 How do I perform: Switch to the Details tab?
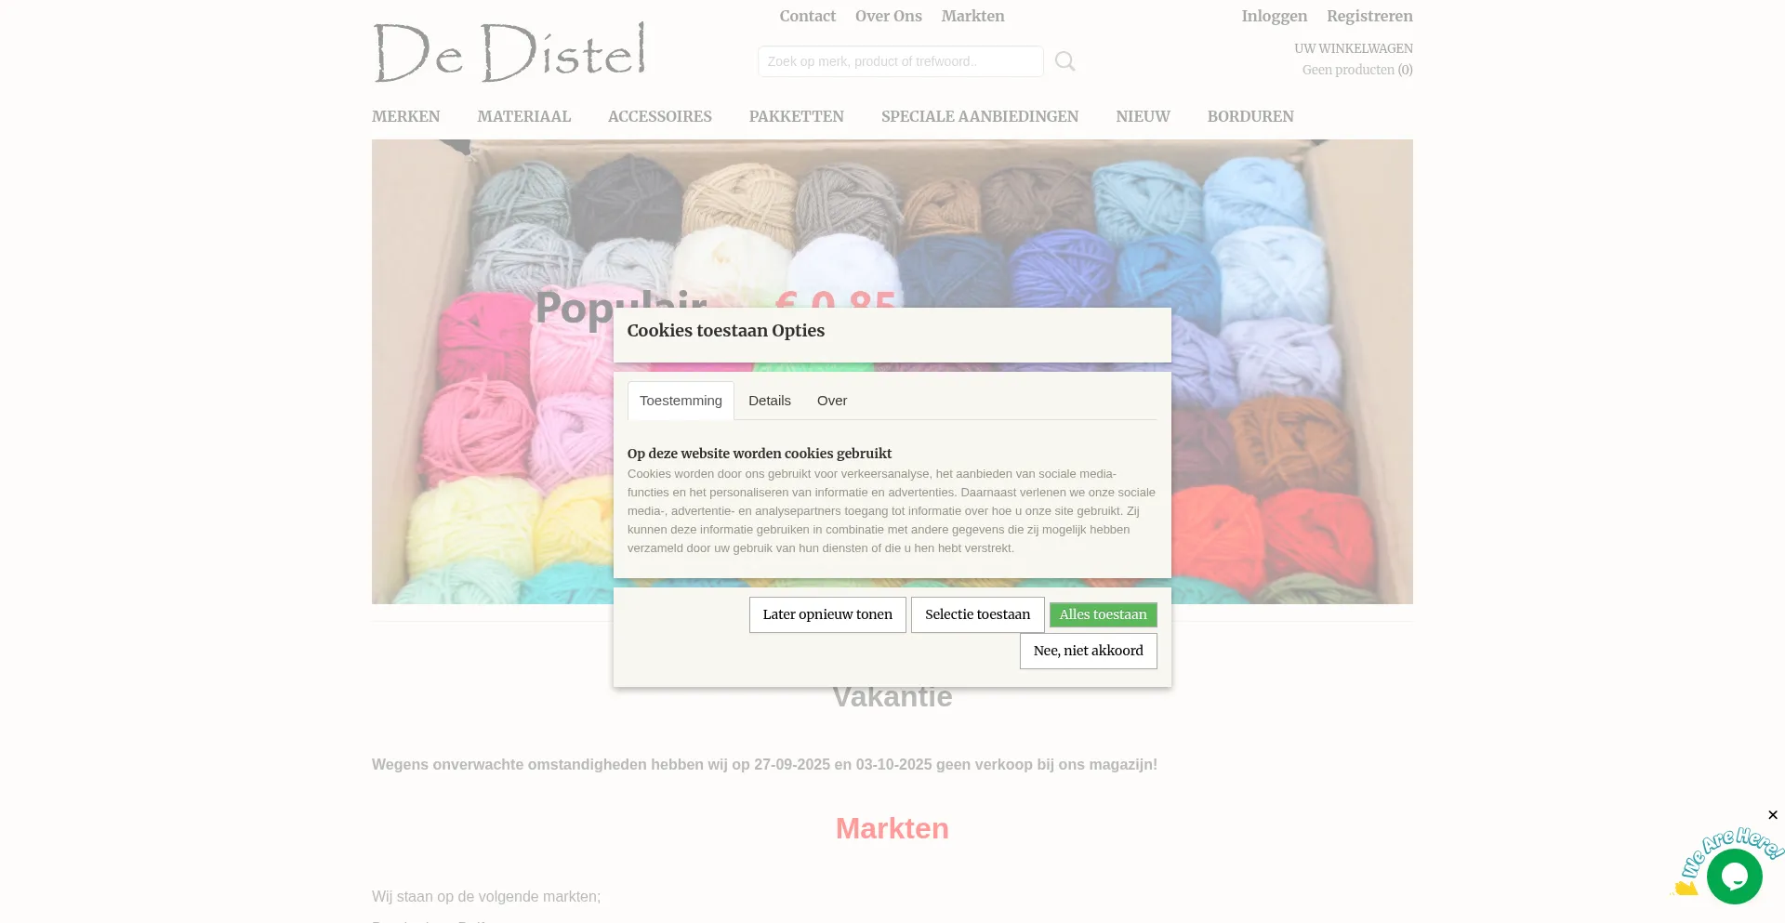(770, 401)
